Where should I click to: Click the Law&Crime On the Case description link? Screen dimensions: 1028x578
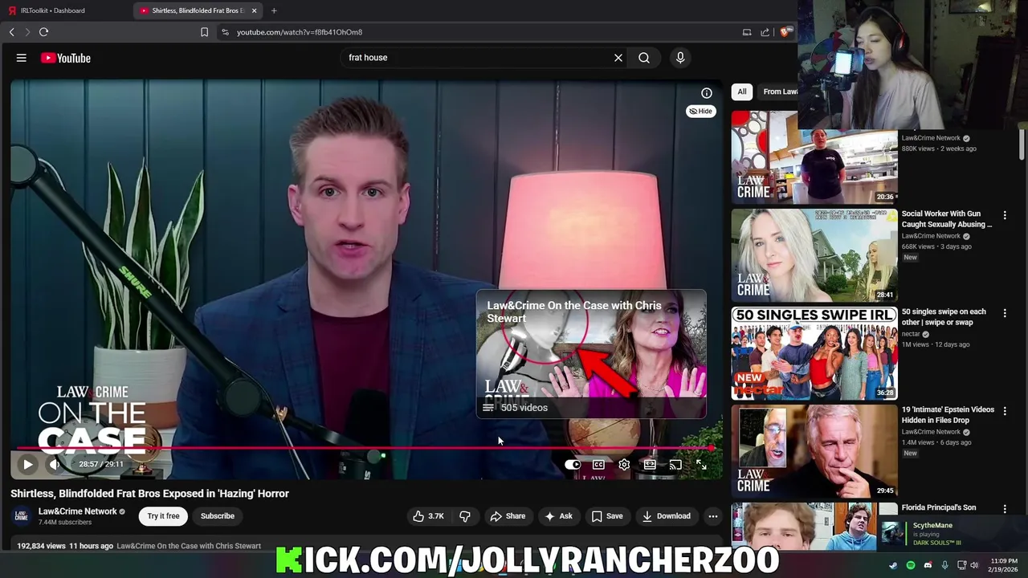pyautogui.click(x=189, y=546)
